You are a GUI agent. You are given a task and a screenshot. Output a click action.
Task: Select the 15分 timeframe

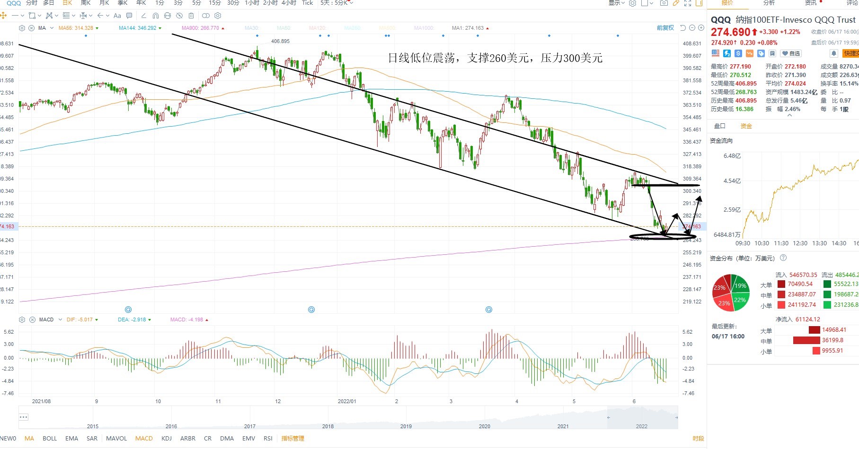(x=215, y=3)
